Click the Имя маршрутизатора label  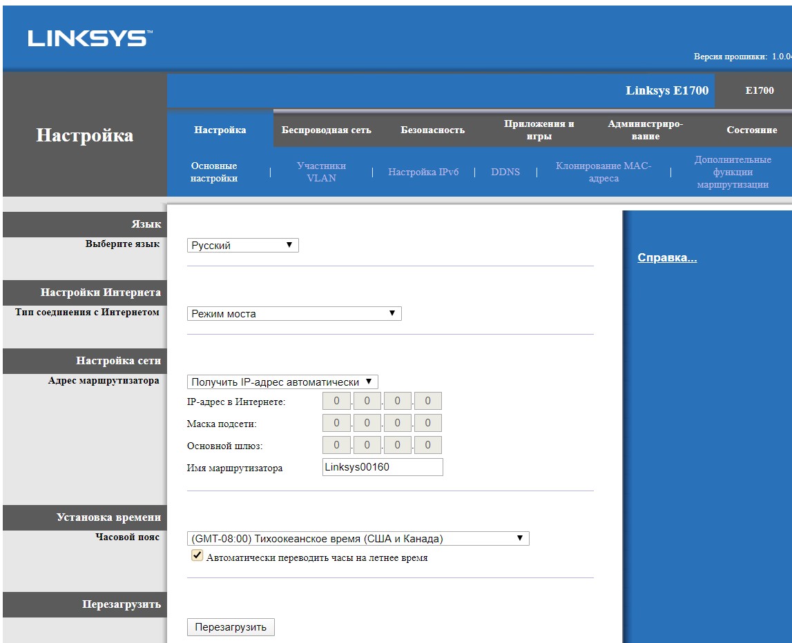[234, 468]
